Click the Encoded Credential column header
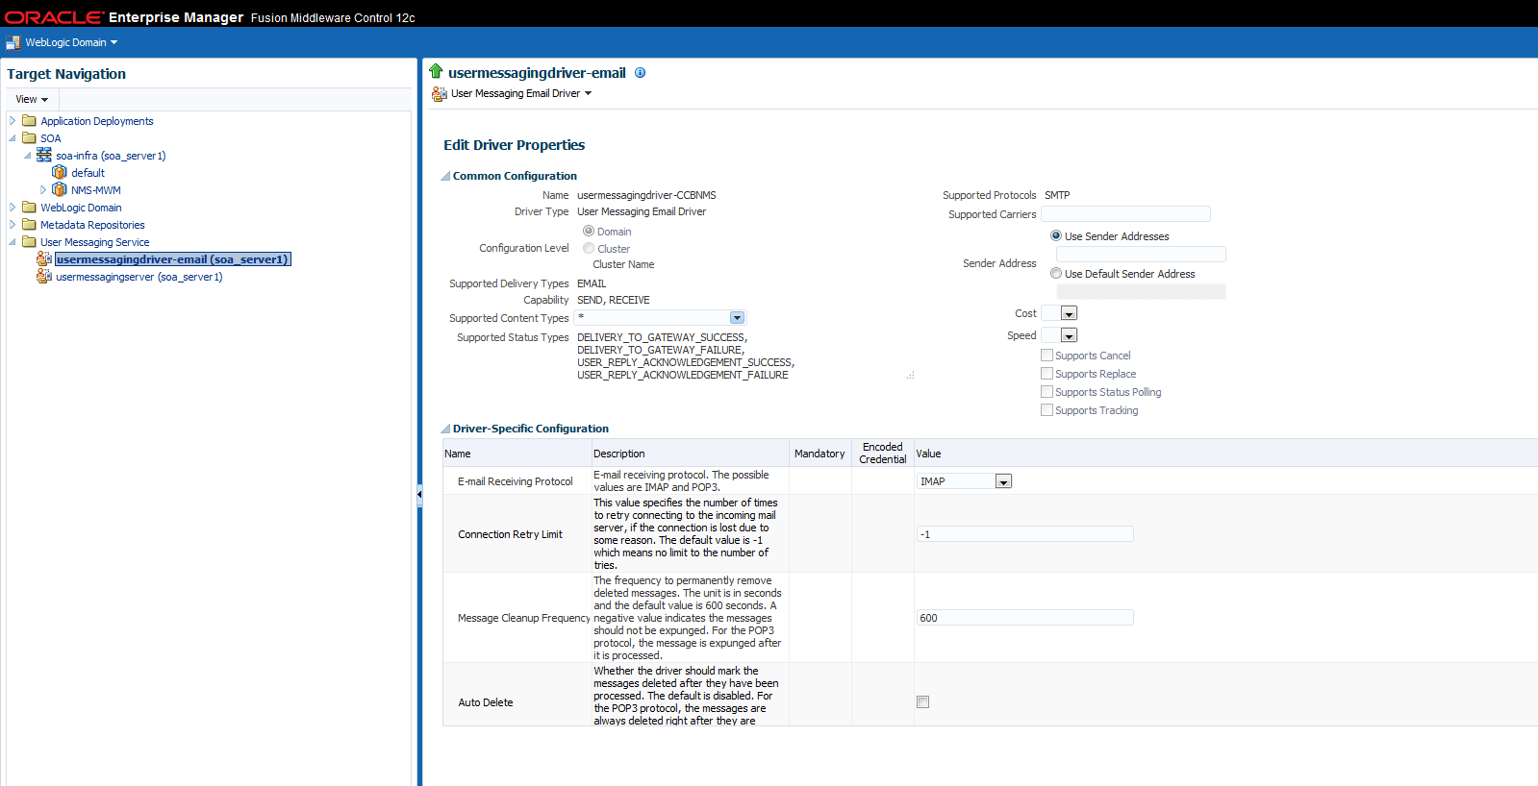The width and height of the screenshot is (1538, 786). tap(883, 454)
